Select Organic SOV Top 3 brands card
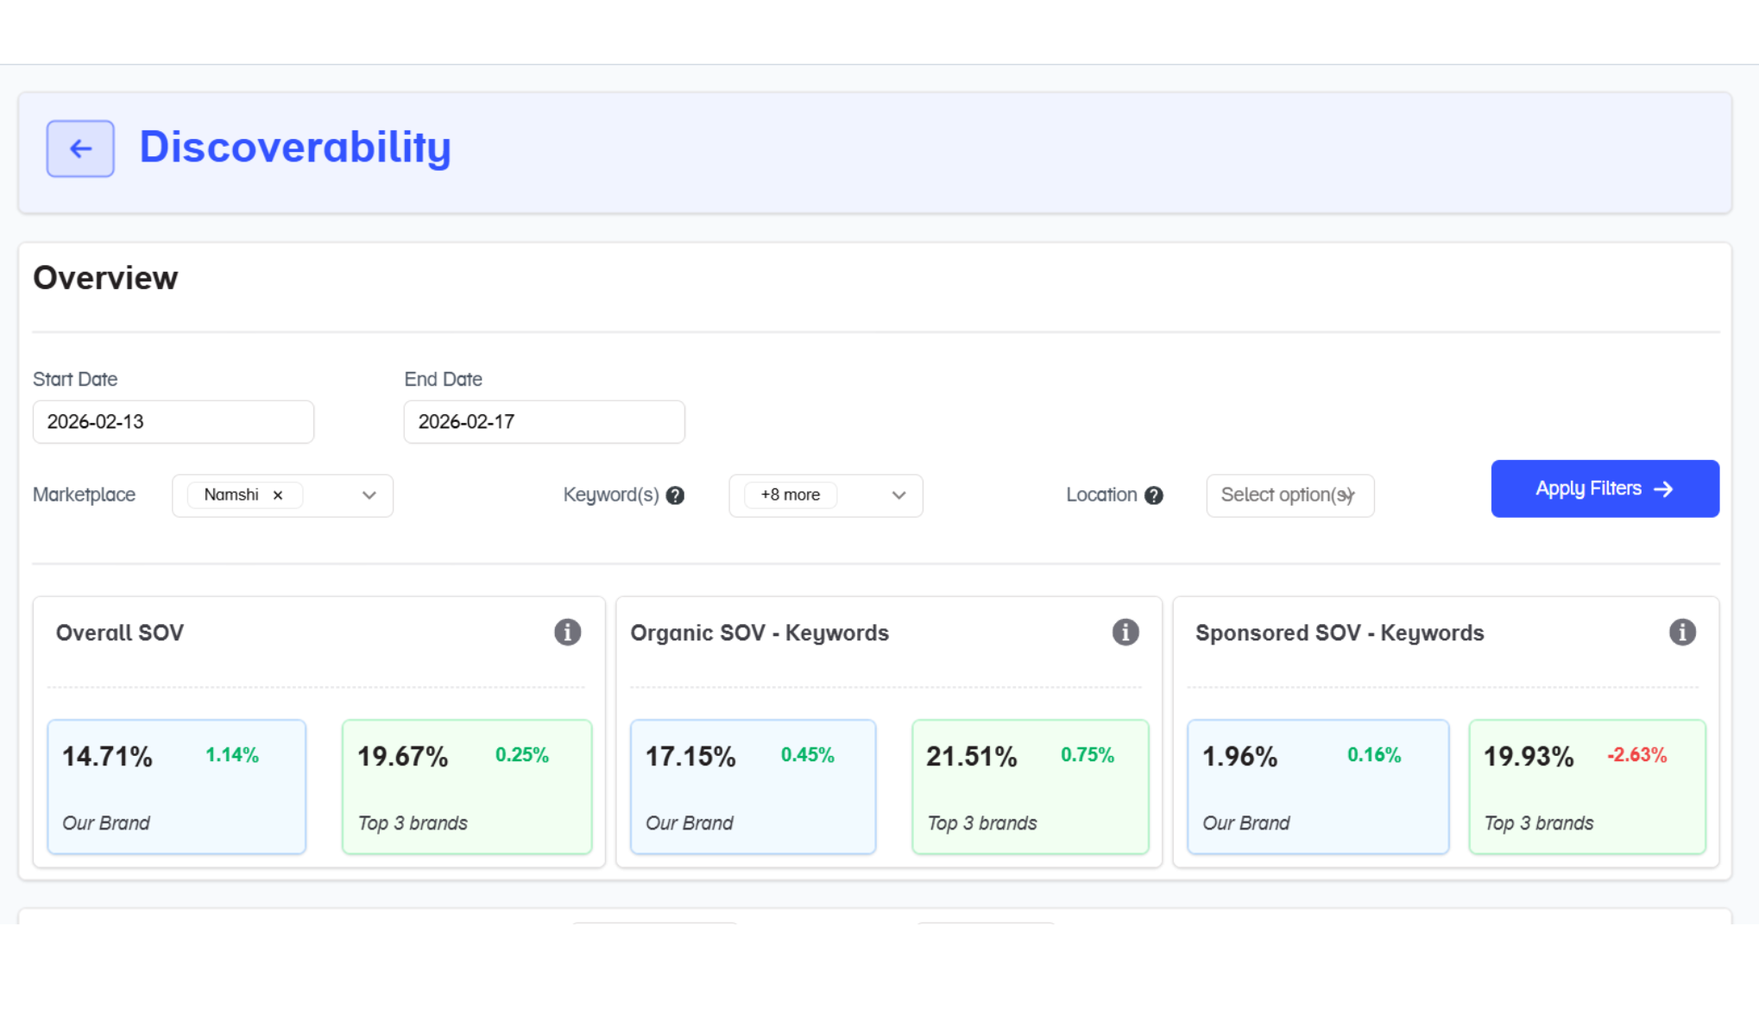This screenshot has width=1759, height=1027. point(1030,786)
